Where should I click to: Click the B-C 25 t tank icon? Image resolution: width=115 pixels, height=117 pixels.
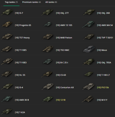point(48,61)
